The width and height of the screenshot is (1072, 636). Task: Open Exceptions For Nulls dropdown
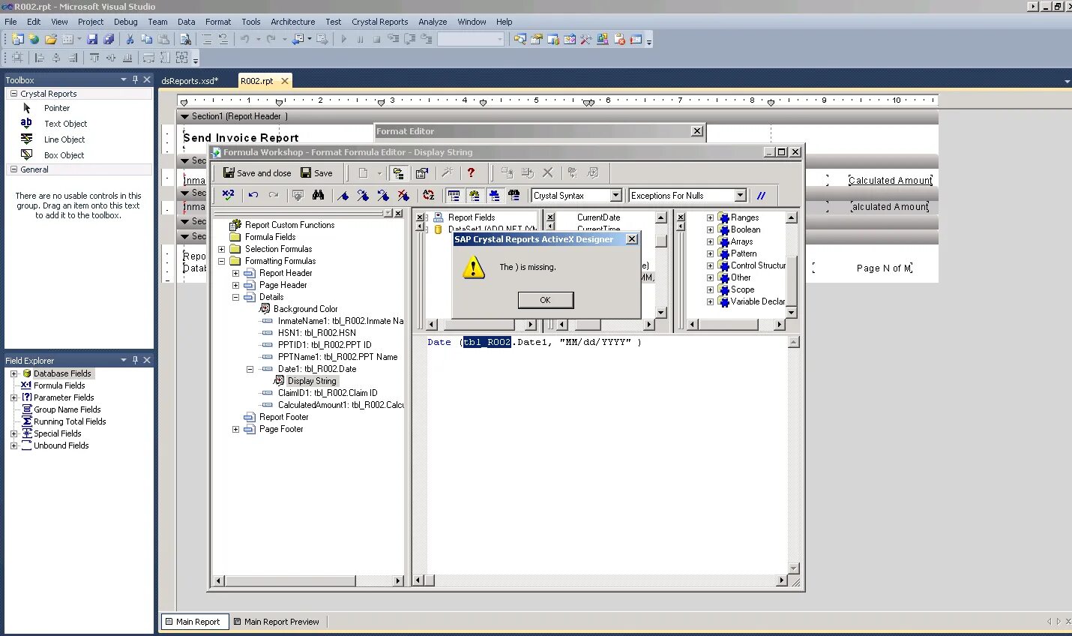tap(740, 196)
